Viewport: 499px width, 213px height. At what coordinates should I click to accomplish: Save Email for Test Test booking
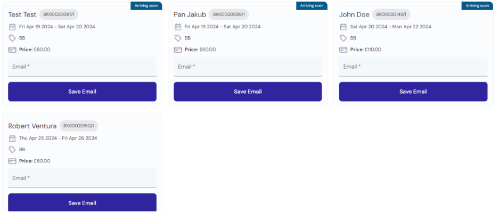coord(82,92)
